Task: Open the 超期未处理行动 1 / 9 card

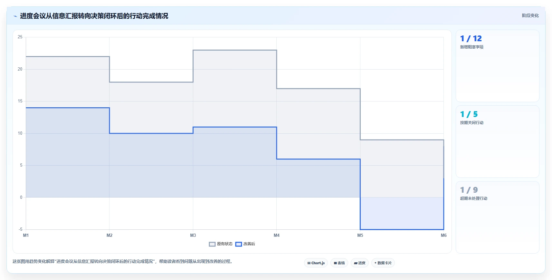Action: 497,217
